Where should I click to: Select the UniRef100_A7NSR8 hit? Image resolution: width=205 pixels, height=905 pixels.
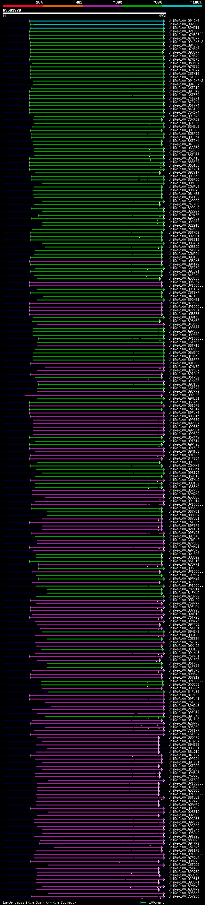(184, 35)
